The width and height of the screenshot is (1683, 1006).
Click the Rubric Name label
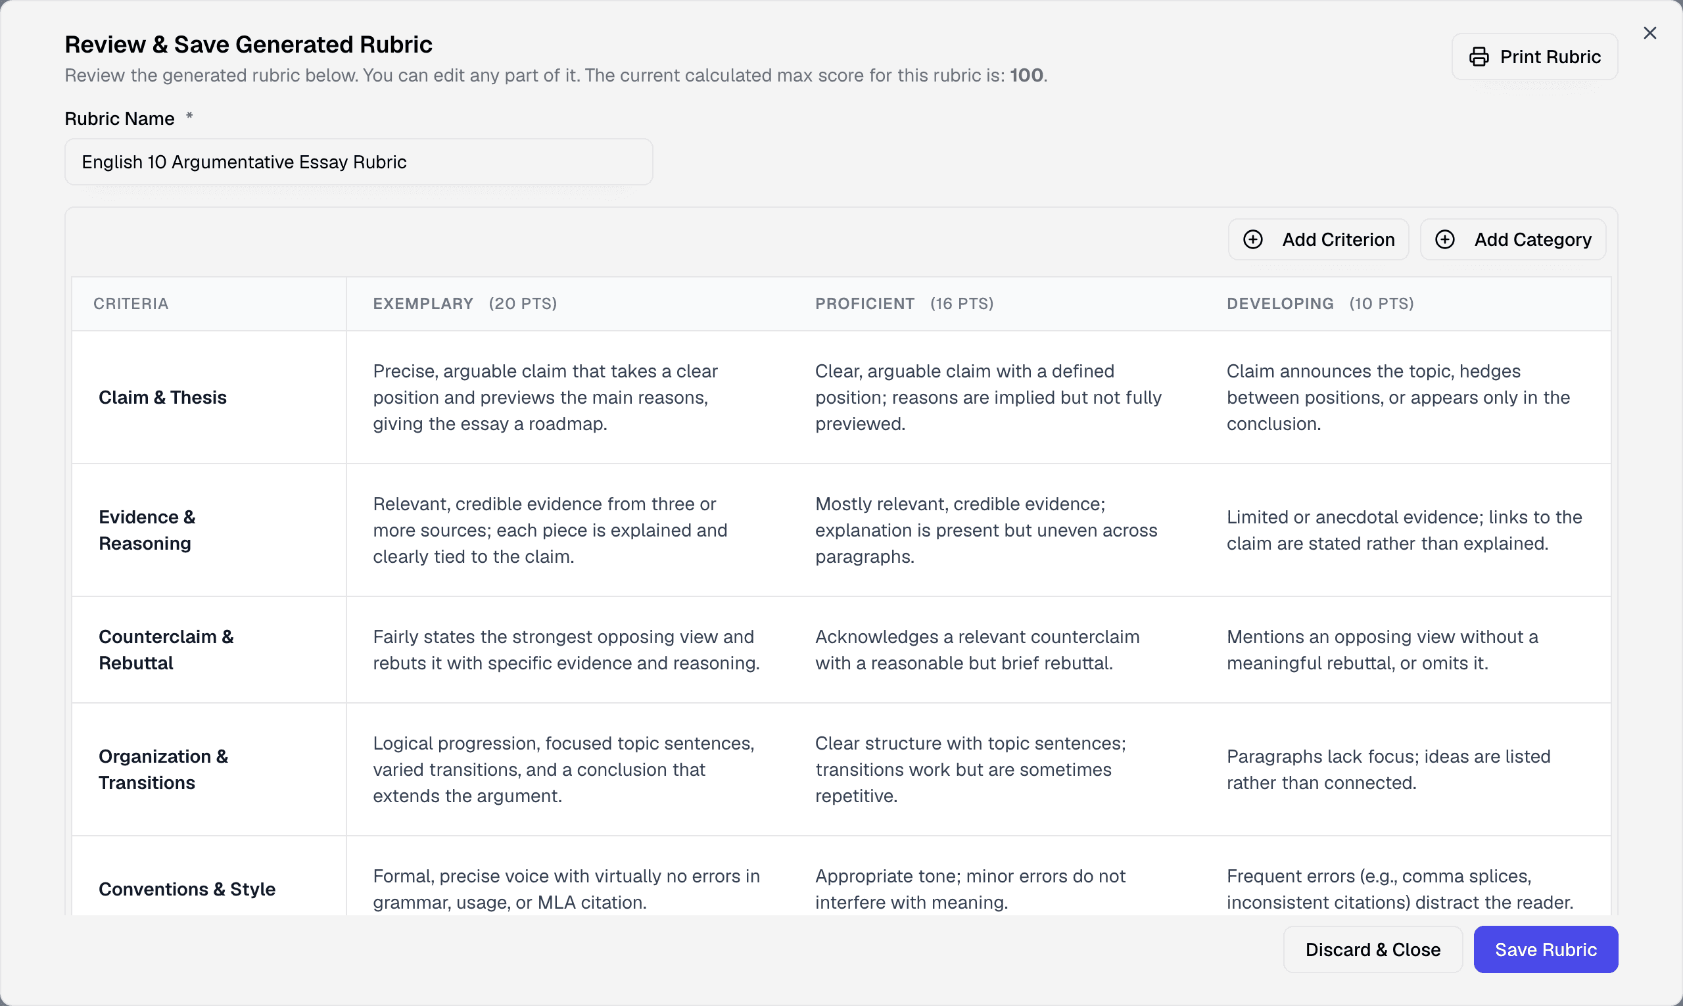point(120,118)
